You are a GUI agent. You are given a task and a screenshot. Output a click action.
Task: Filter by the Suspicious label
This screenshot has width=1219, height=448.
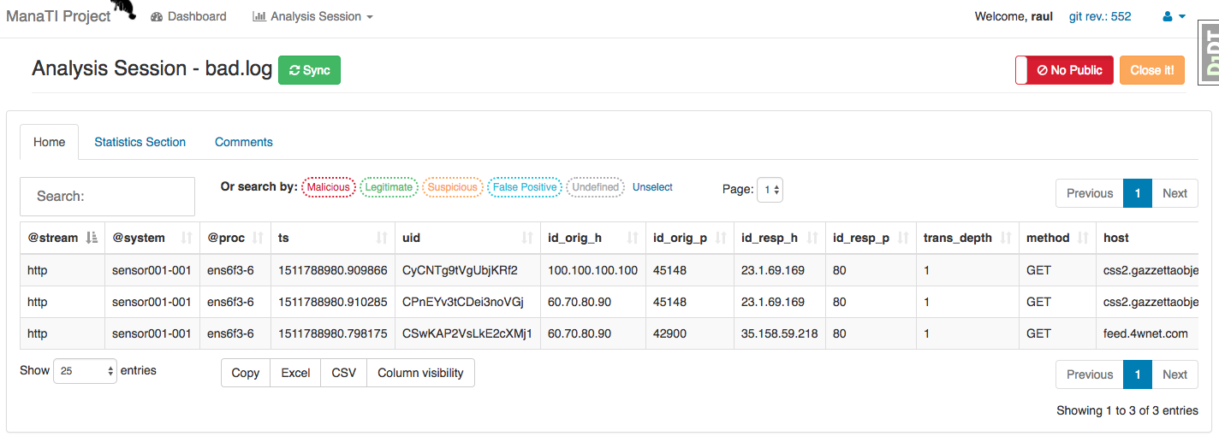[x=452, y=187]
